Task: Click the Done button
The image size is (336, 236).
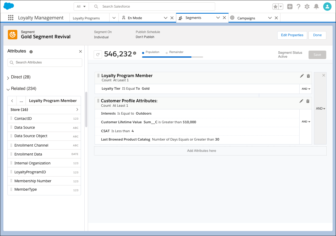Action: pos(317,35)
